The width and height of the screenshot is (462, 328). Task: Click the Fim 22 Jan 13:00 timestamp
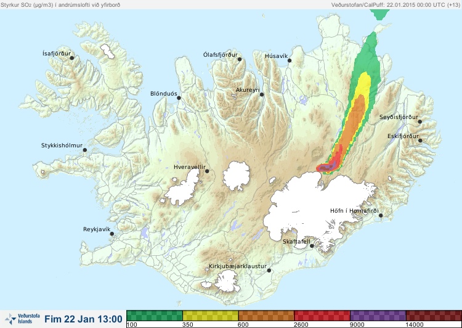point(83,319)
